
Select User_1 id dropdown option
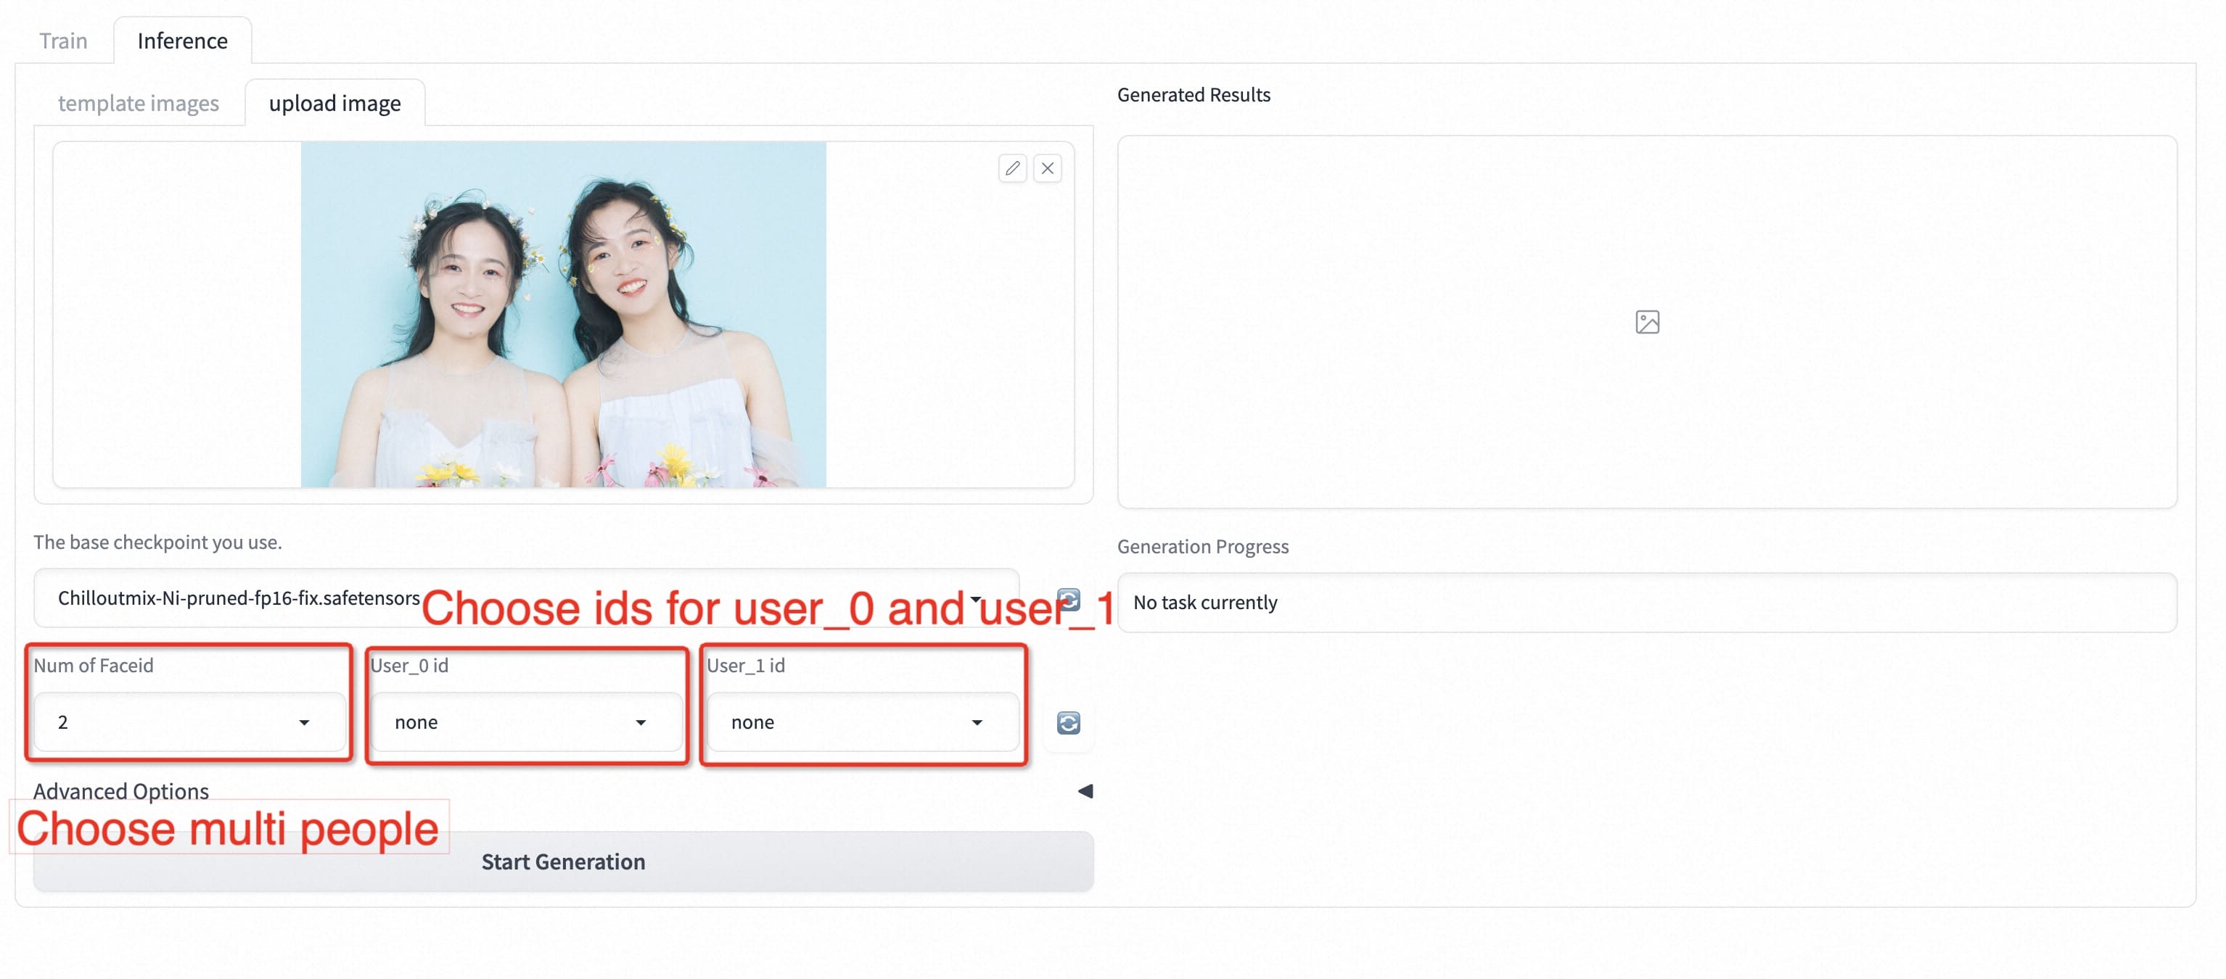pos(858,722)
